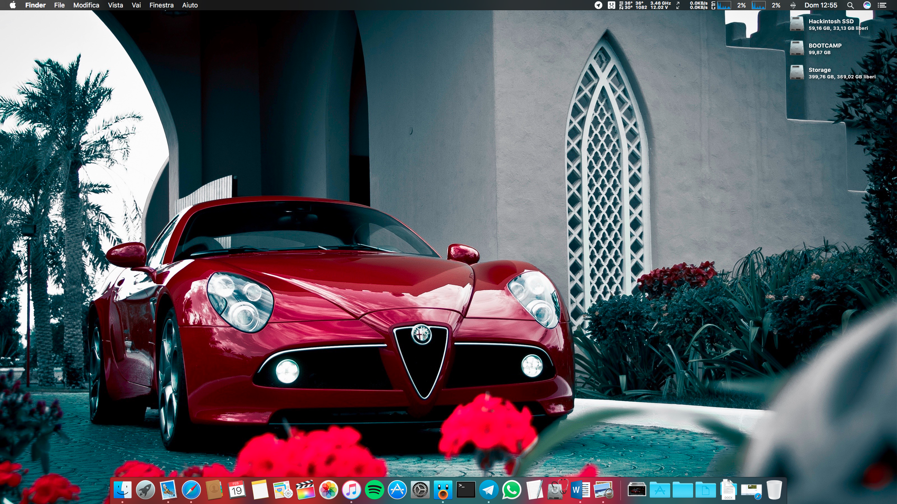Image resolution: width=897 pixels, height=504 pixels.
Task: Click the network speed KB/s readout
Action: pyautogui.click(x=699, y=5)
